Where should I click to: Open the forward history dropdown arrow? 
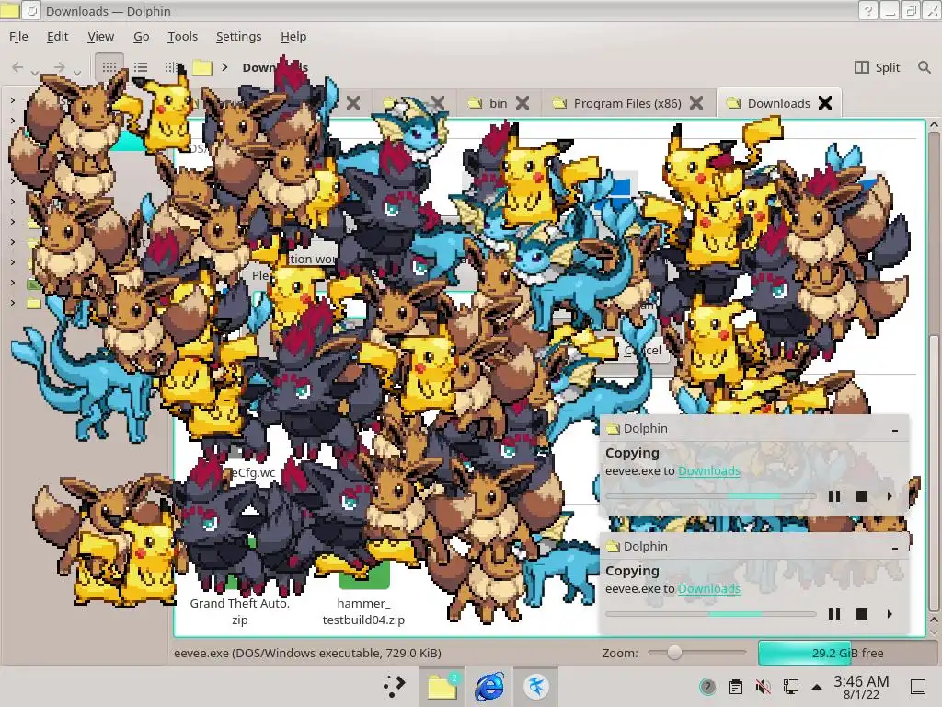77,73
